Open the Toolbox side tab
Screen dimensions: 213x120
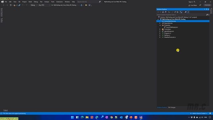point(2,20)
